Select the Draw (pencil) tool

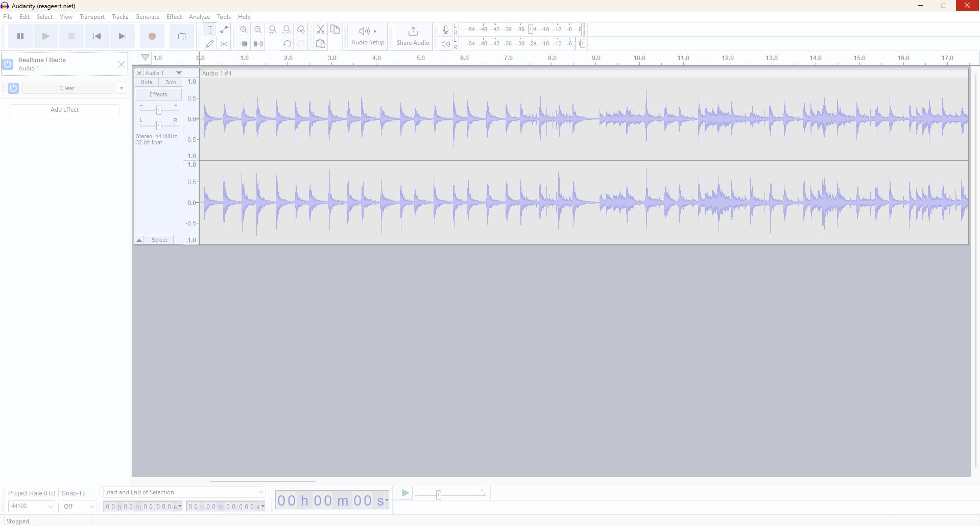[209, 44]
